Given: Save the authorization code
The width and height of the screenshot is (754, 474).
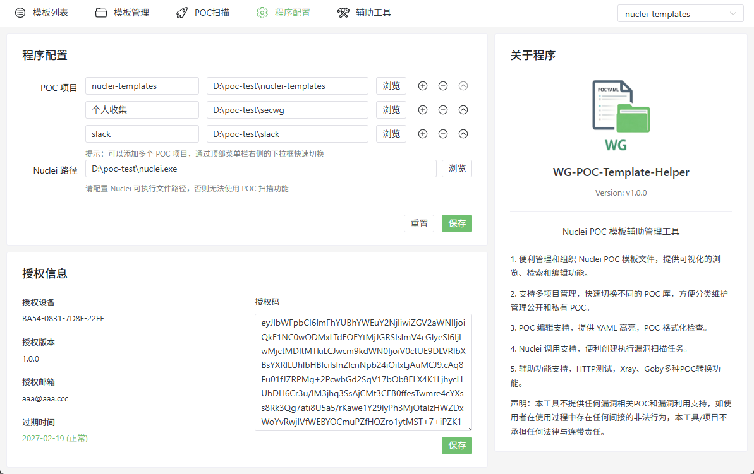Looking at the screenshot, I should (x=457, y=446).
